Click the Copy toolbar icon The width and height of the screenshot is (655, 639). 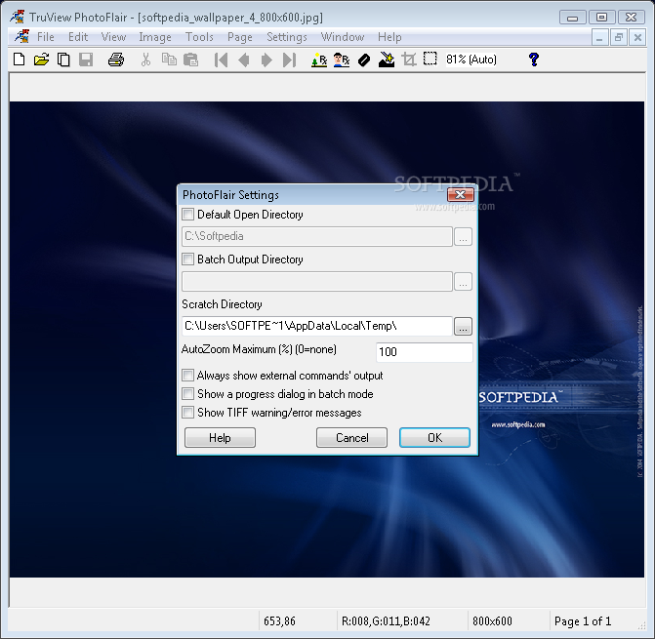click(169, 60)
